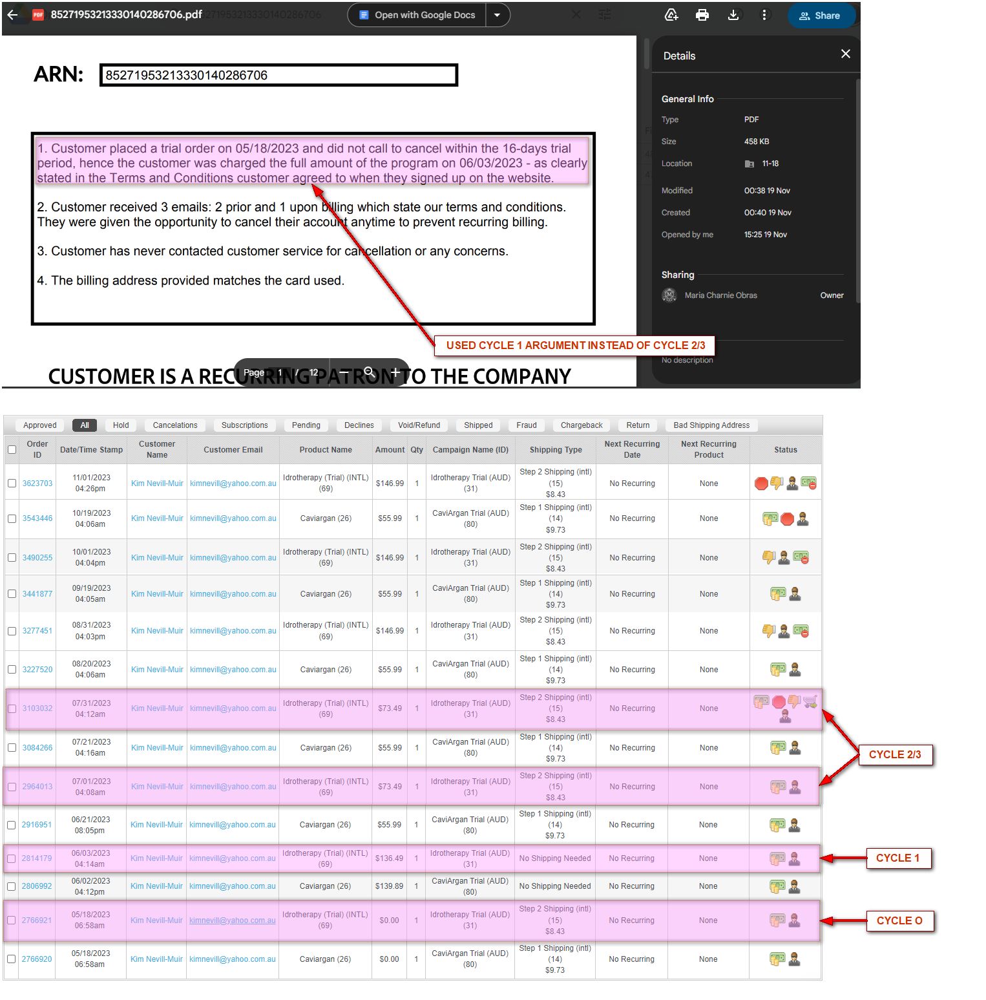Screen dimensions: 986x1000
Task: Click the cash coins icon for order 3441877
Action: [778, 593]
